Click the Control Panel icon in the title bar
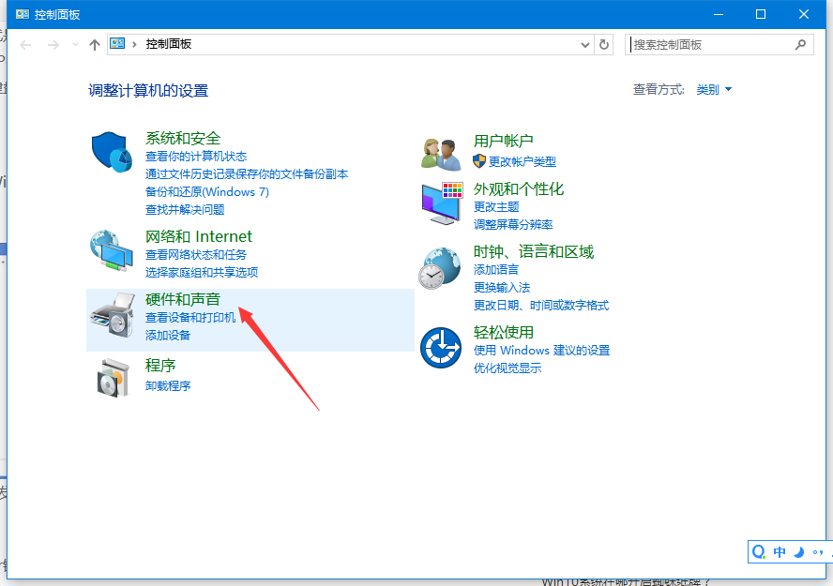The width and height of the screenshot is (833, 586). coord(22,14)
